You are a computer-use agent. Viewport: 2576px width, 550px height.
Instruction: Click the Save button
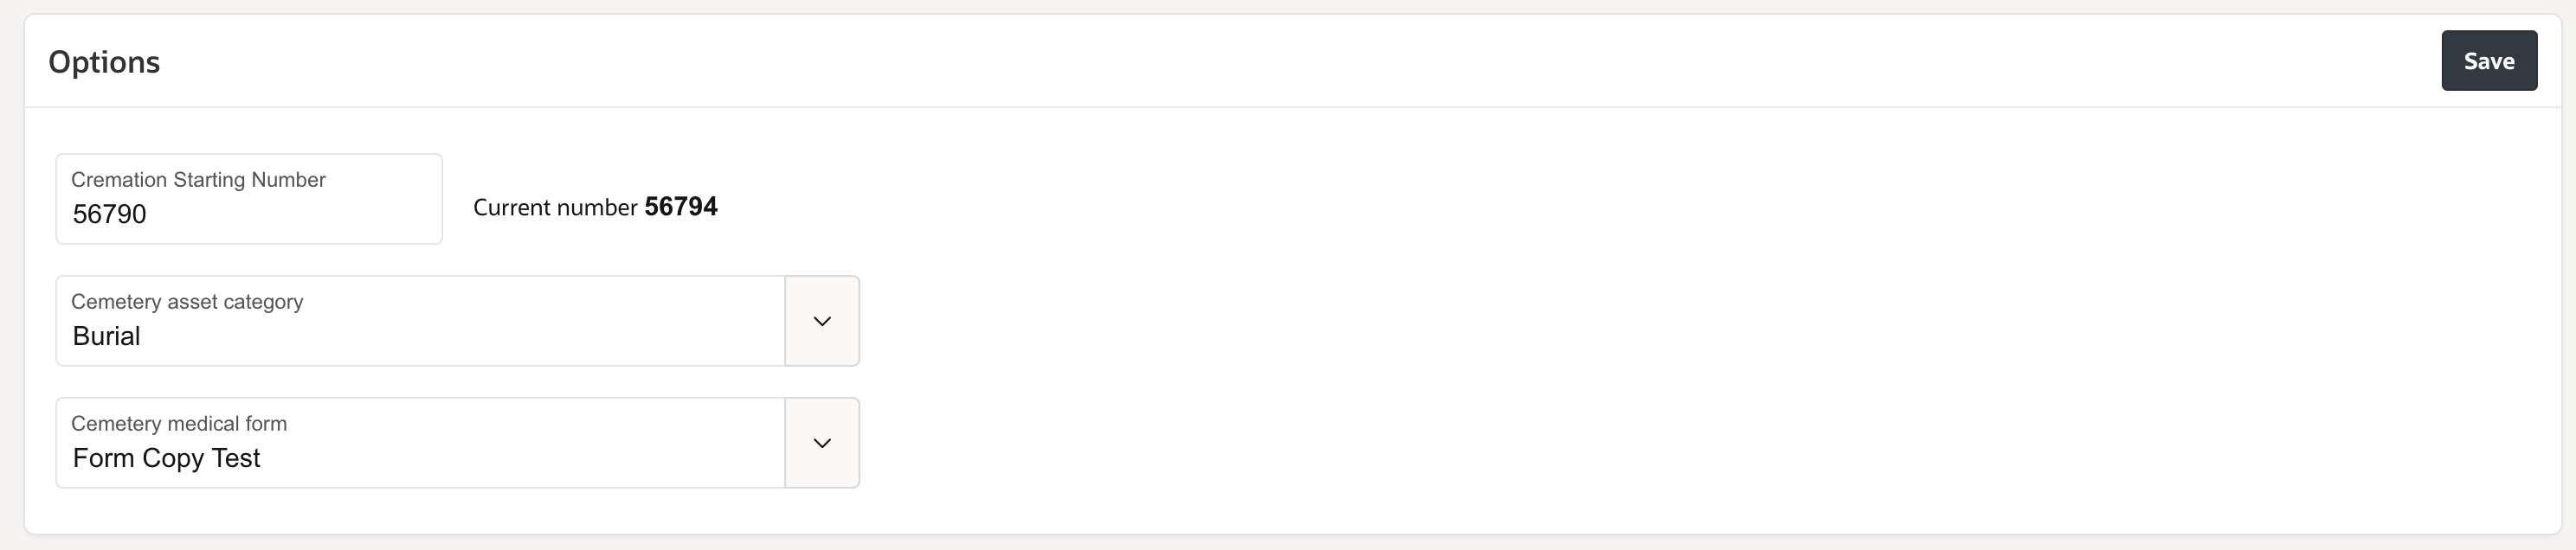2489,60
